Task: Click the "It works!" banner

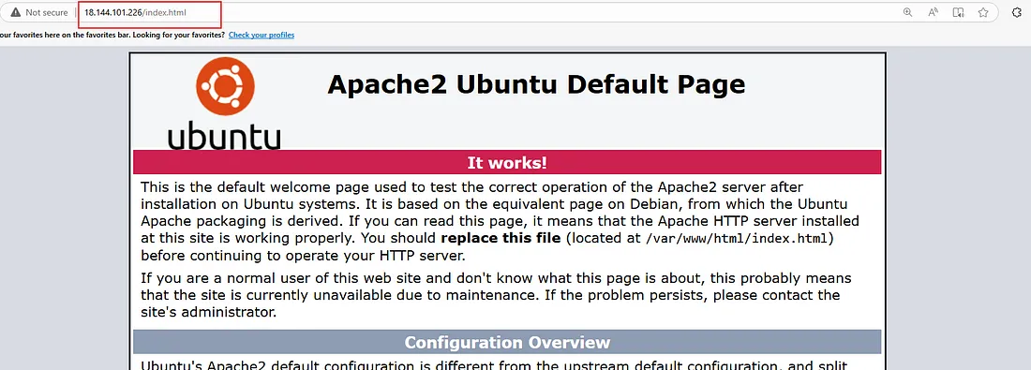Action: click(x=507, y=162)
